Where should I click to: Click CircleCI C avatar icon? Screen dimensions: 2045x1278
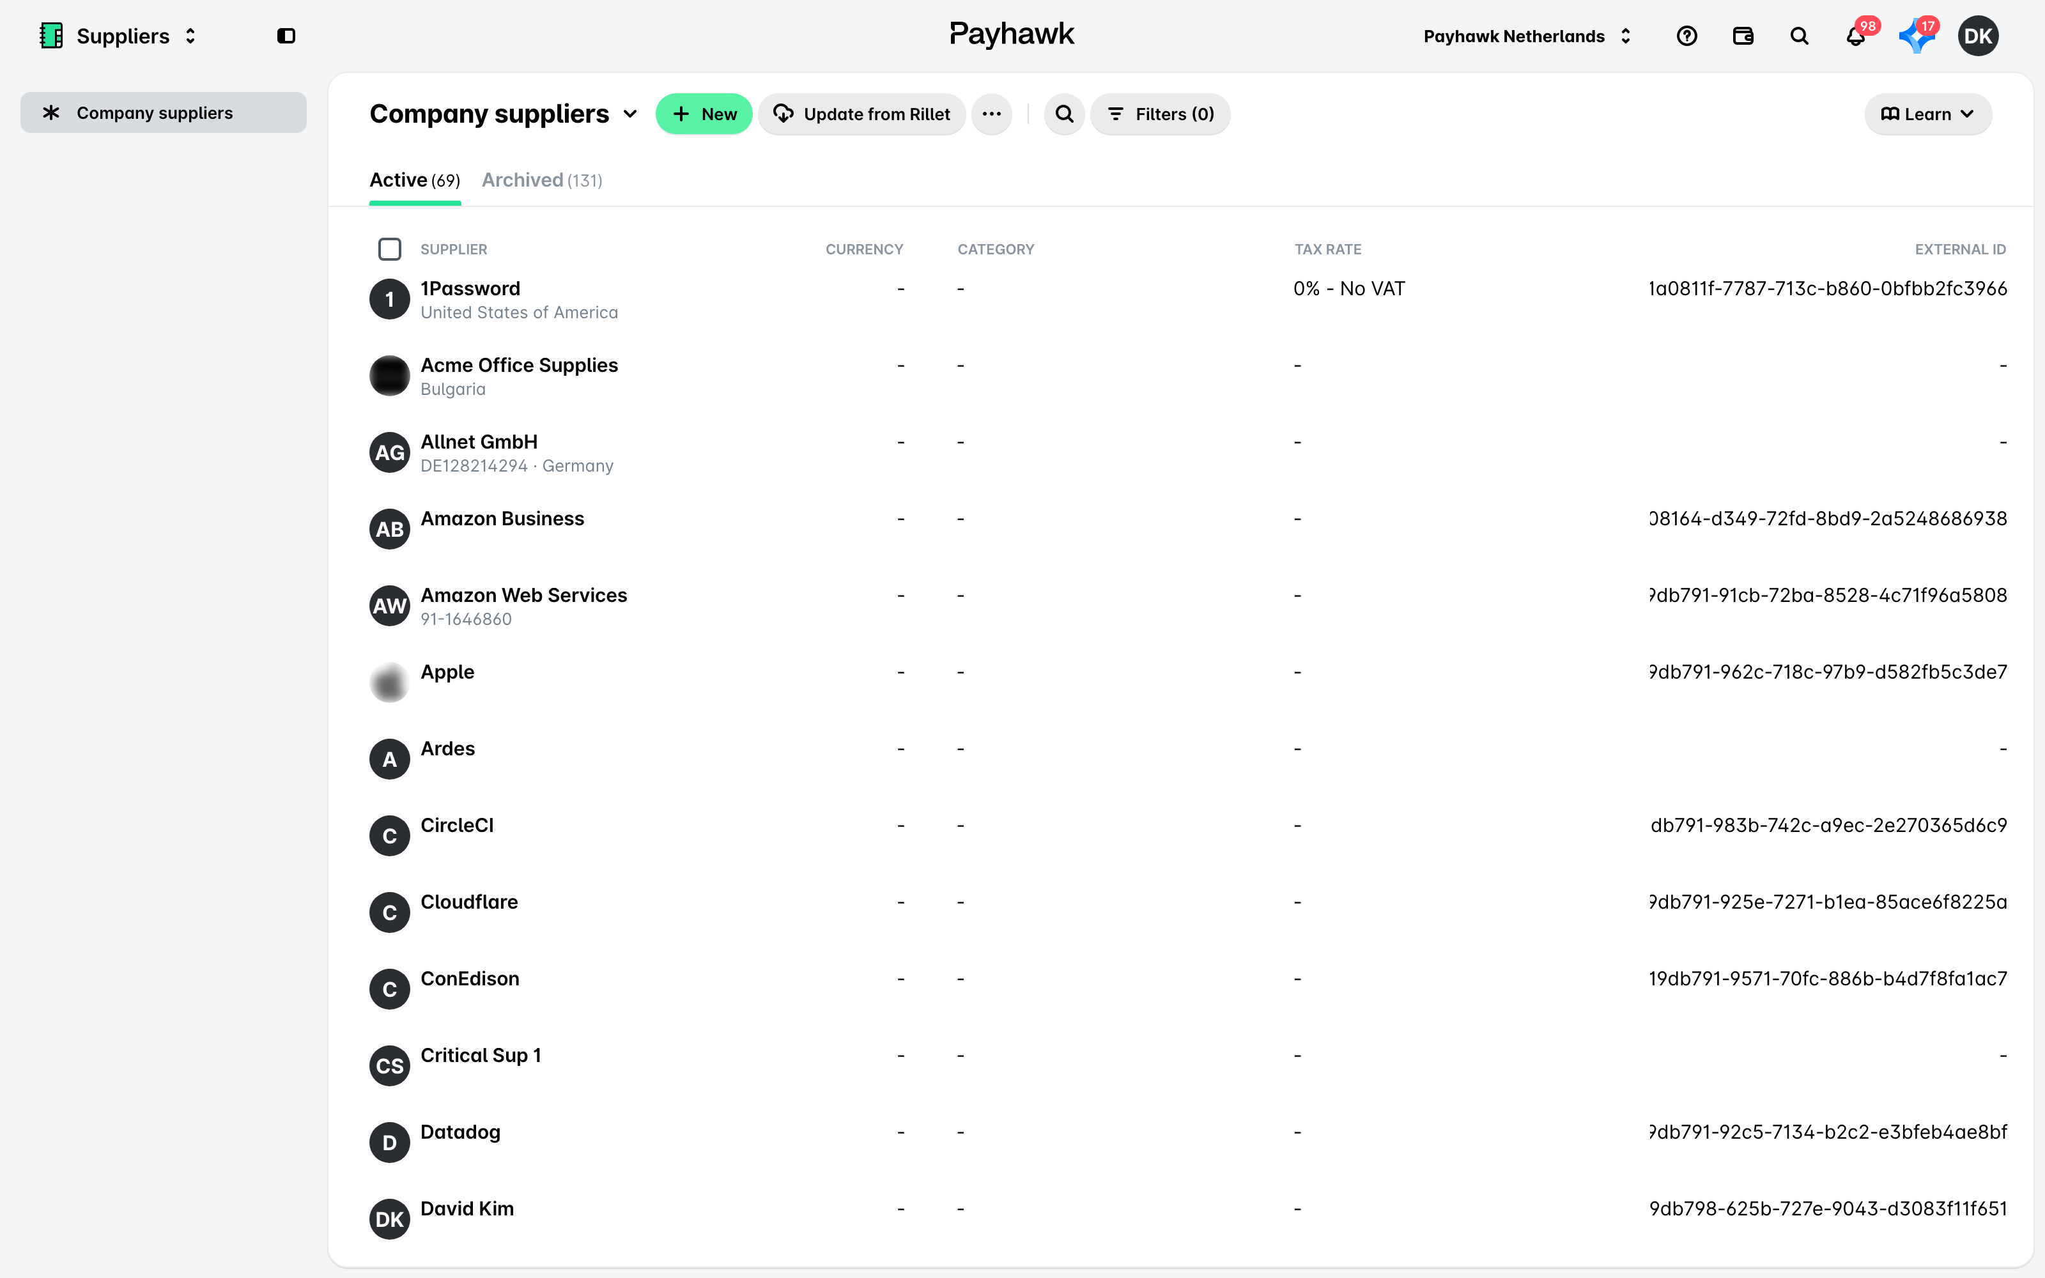390,836
